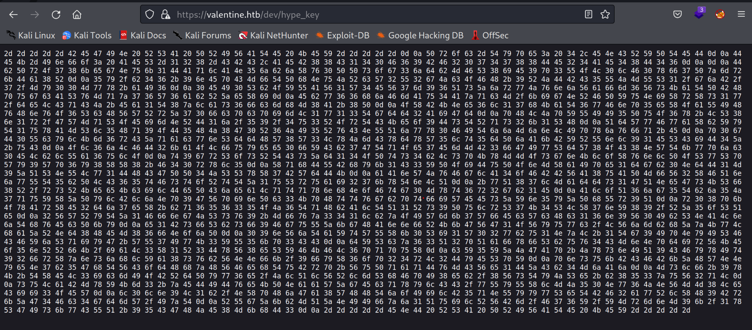Save page to Pocket
752x330 pixels.
[678, 15]
